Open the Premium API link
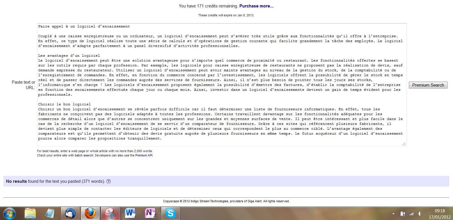This screenshot has width=453, height=220. (144, 155)
